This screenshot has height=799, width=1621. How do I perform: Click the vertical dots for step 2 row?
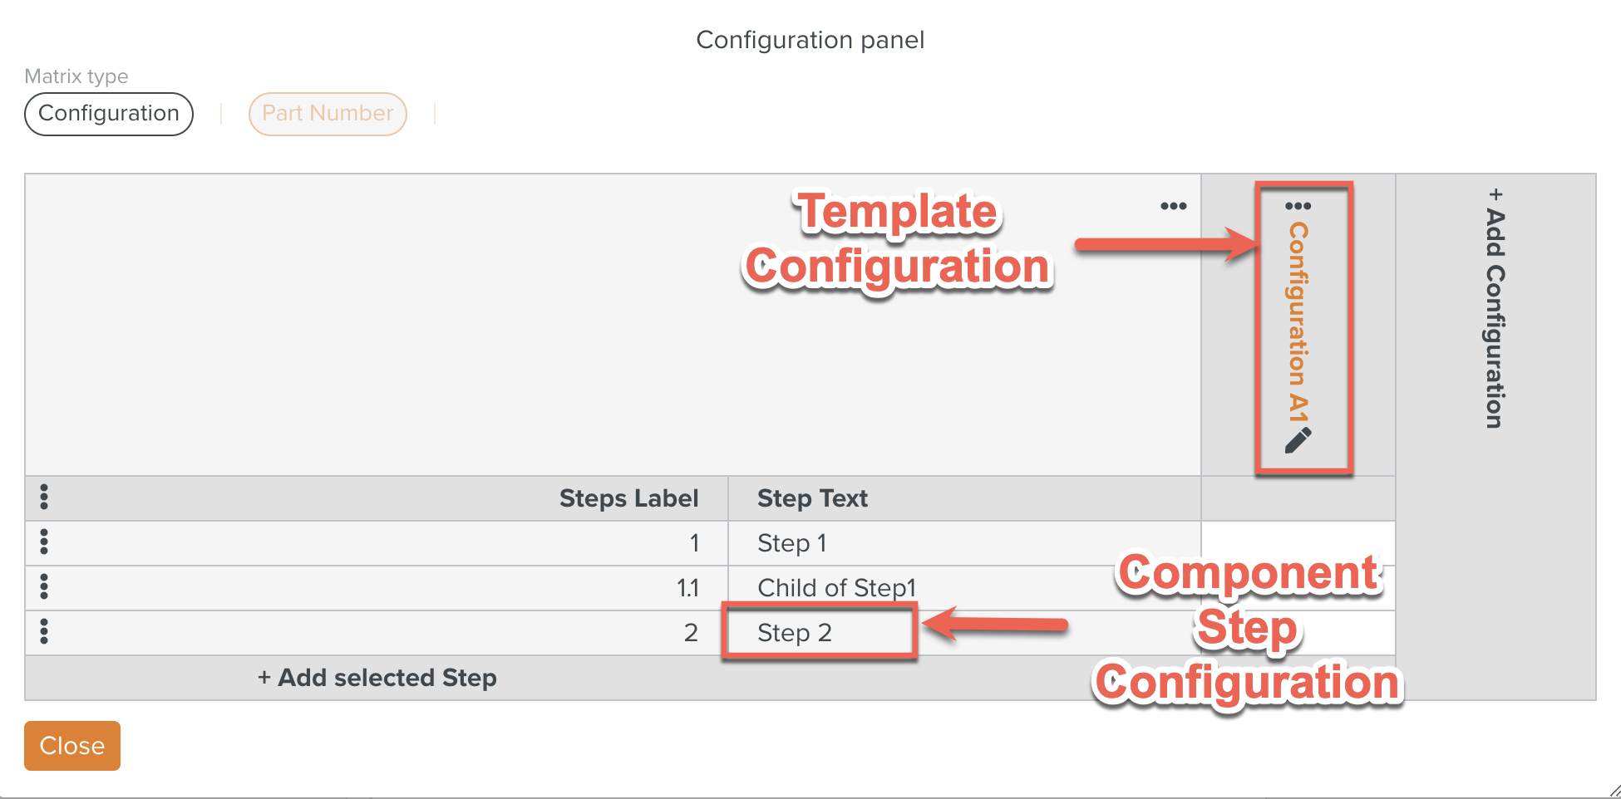tap(44, 632)
